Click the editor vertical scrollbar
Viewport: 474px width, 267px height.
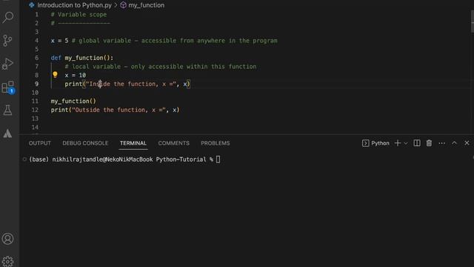[x=473, y=22]
